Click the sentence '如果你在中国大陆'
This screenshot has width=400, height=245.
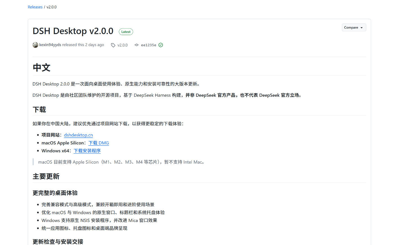click(x=108, y=124)
